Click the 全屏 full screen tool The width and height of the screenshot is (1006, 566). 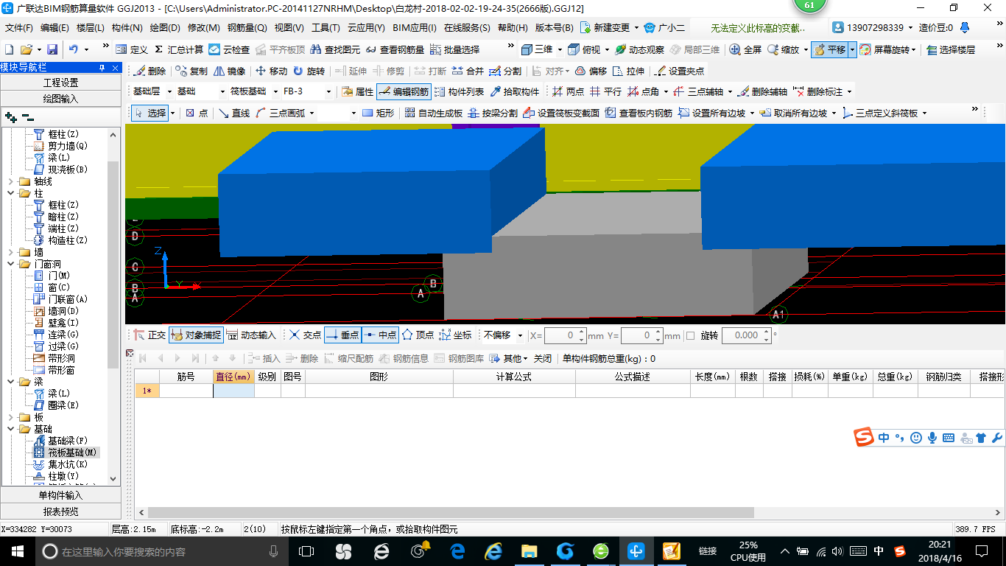[745, 49]
